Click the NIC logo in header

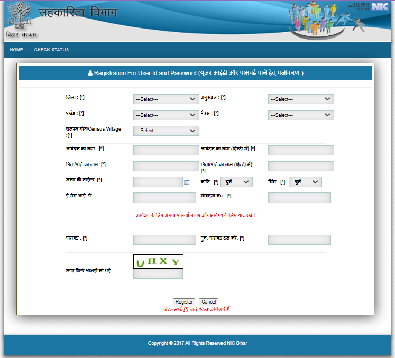[x=380, y=6]
